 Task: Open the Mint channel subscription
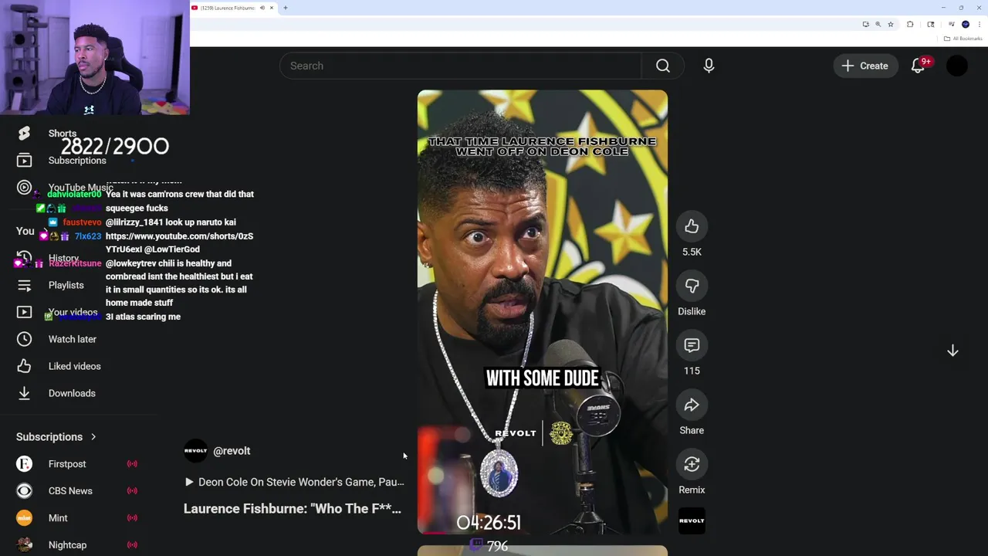point(58,518)
